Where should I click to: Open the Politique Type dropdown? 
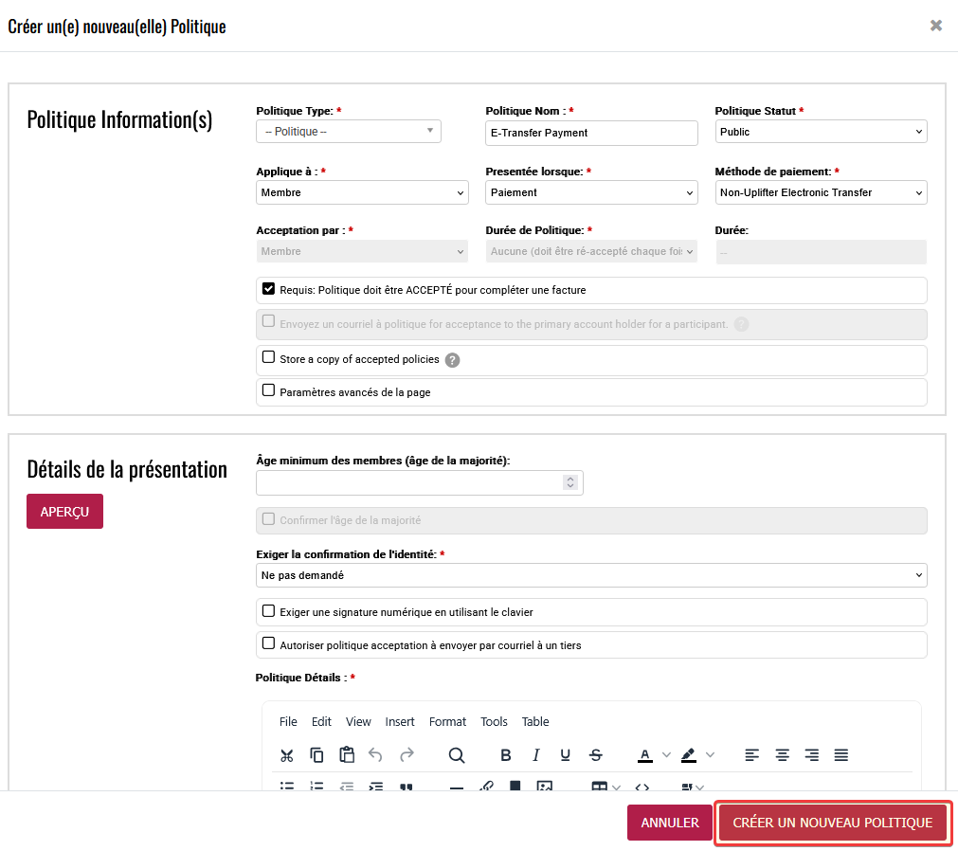[x=348, y=132]
